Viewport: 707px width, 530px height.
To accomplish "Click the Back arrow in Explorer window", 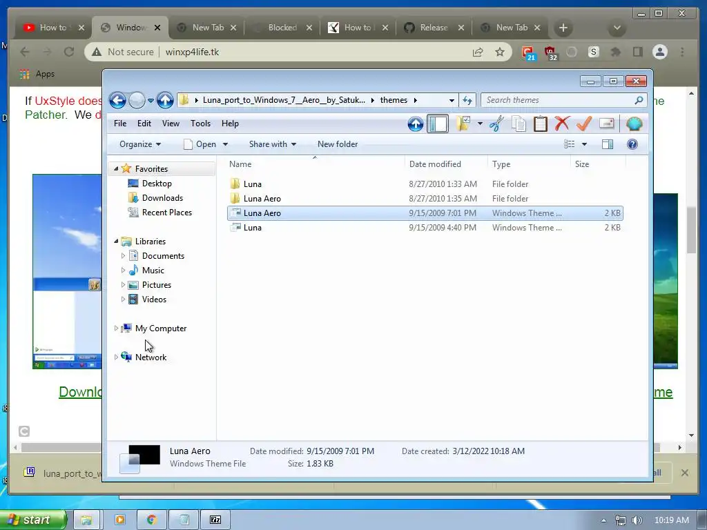I will [x=117, y=100].
